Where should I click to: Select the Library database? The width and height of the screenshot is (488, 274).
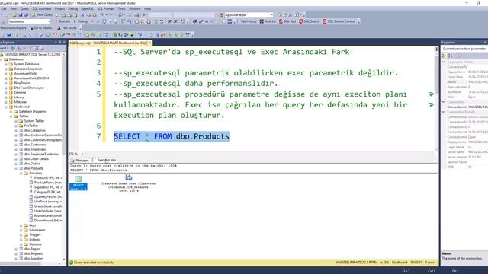(x=19, y=97)
